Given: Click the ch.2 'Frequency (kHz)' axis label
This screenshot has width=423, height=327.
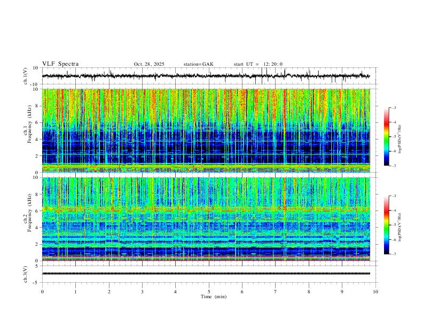Looking at the screenshot, I should click(30, 213).
